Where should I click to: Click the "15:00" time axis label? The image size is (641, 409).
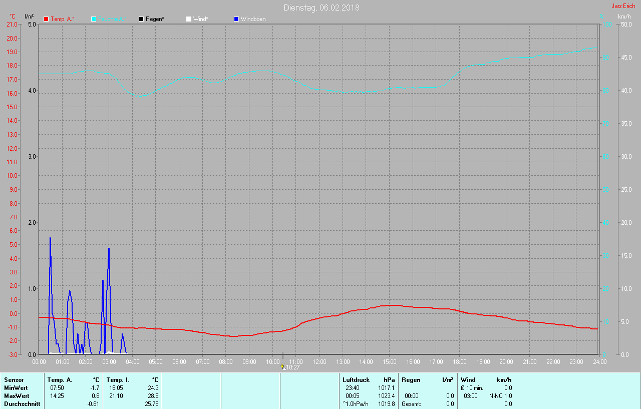(389, 361)
